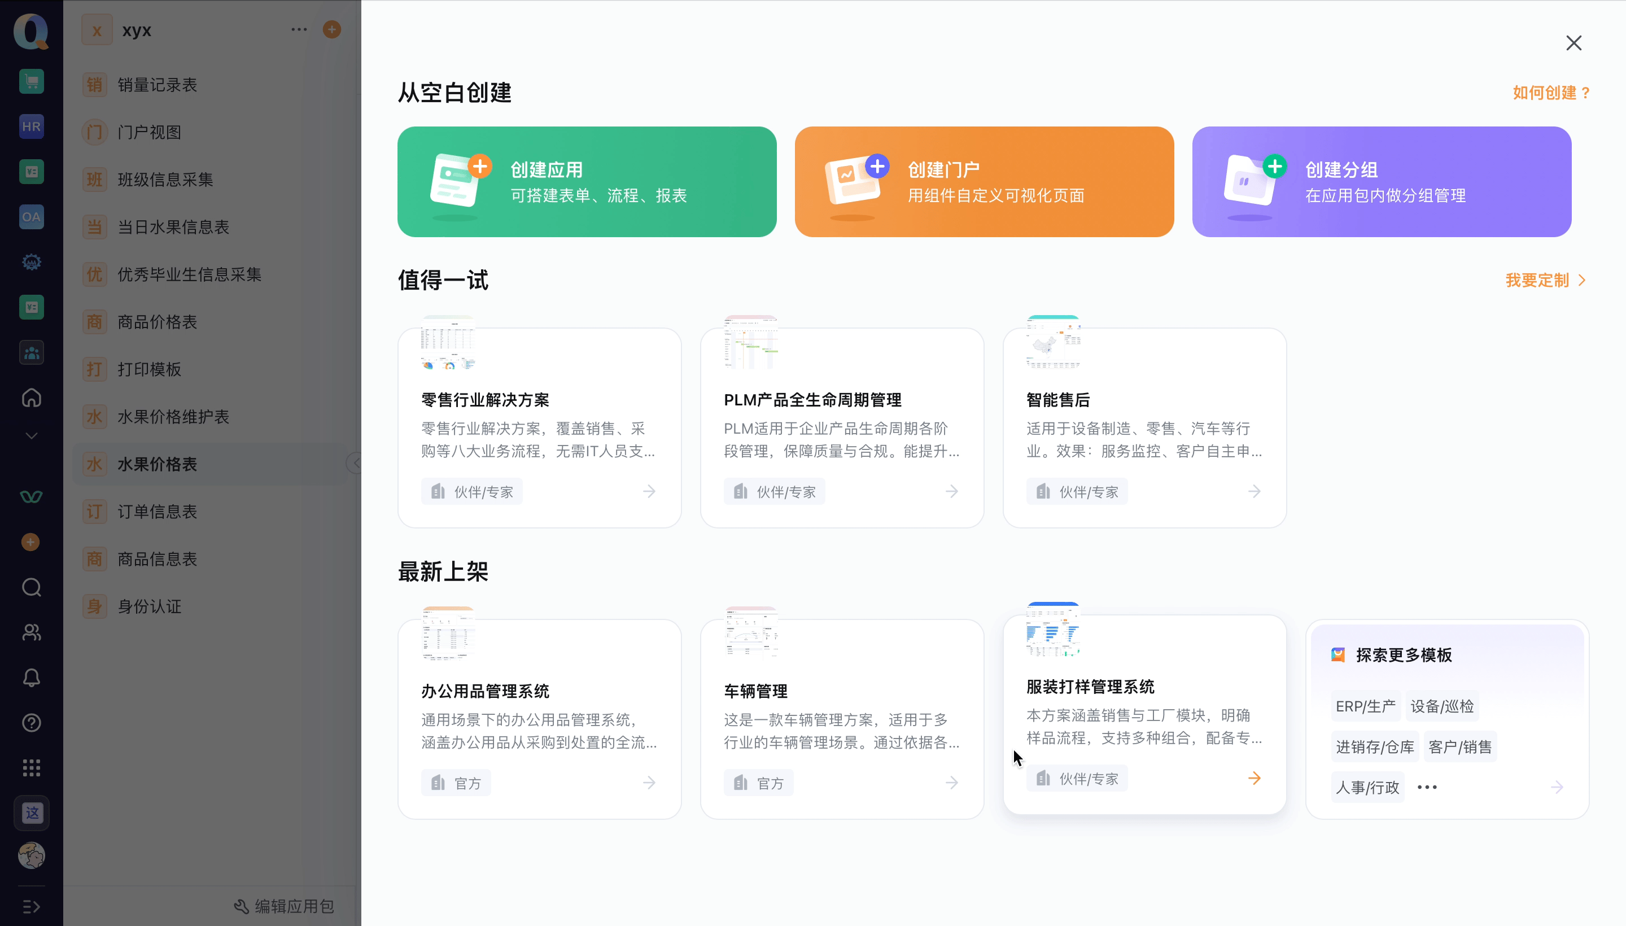This screenshot has height=926, width=1626.
Task: Click the arrow on PLM产品全生命周期管理 card
Action: pos(952,492)
